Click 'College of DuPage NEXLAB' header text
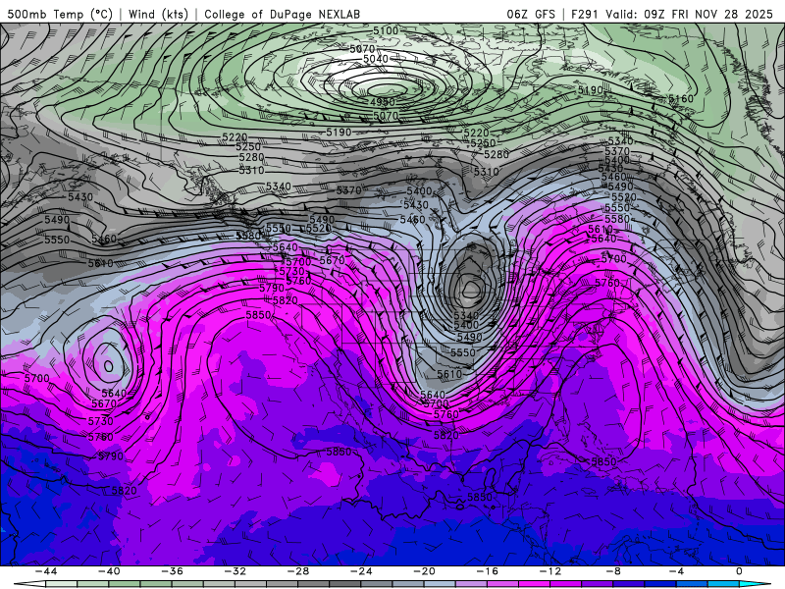The image size is (785, 589). pos(282,14)
